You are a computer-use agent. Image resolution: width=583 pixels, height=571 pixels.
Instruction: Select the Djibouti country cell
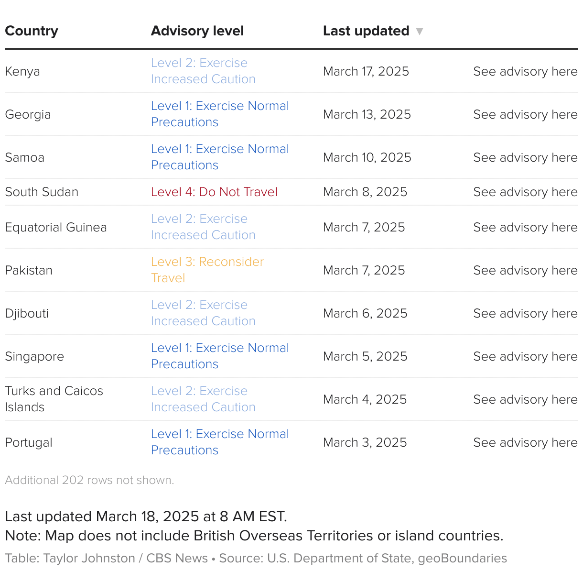pyautogui.click(x=27, y=313)
